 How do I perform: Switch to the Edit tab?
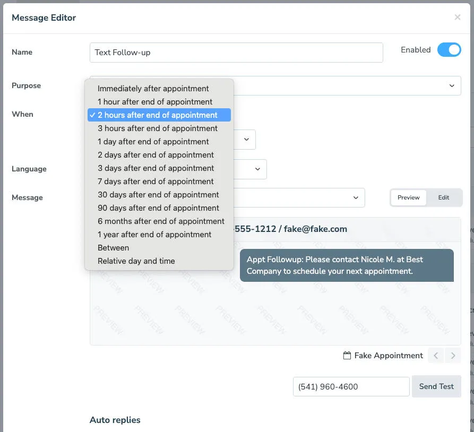coord(443,197)
